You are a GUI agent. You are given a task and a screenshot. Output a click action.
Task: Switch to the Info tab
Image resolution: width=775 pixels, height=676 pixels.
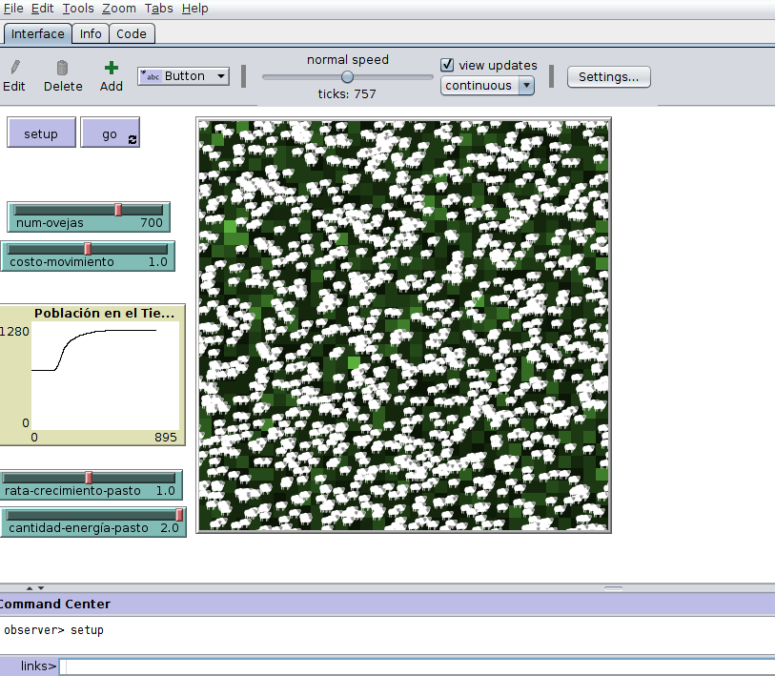click(91, 33)
